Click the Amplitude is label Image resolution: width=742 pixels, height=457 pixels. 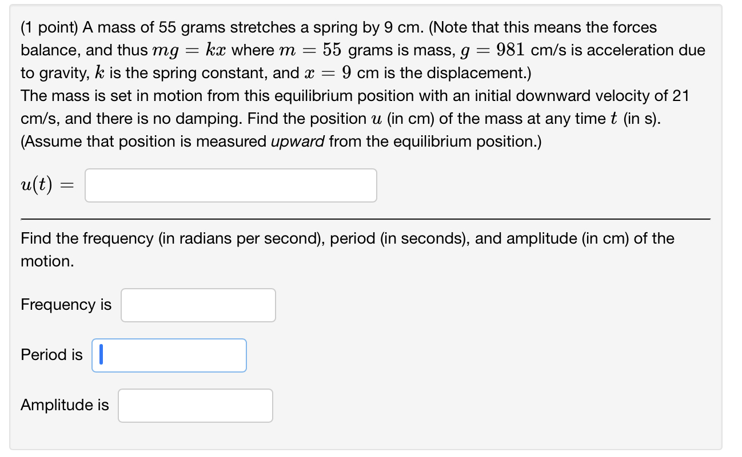[x=64, y=405]
